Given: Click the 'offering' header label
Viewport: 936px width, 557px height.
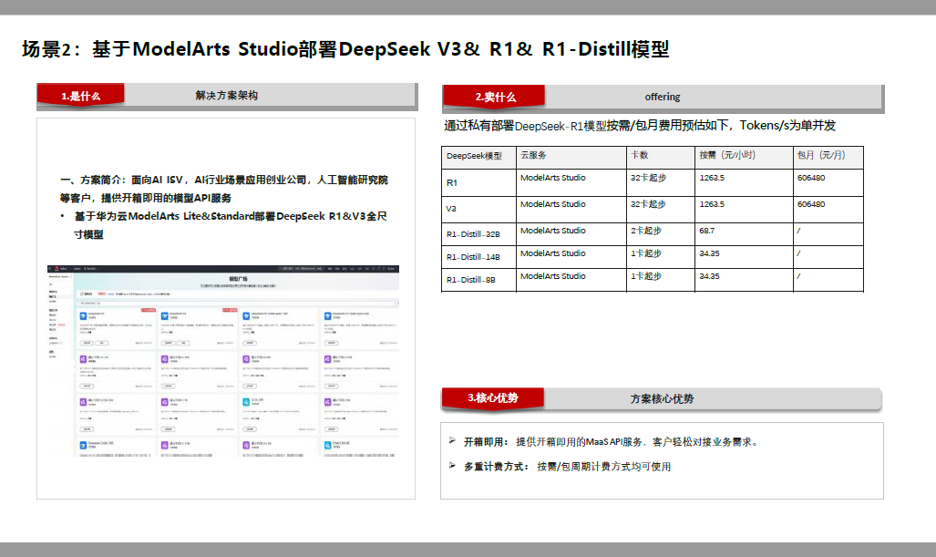Looking at the screenshot, I should pyautogui.click(x=662, y=97).
